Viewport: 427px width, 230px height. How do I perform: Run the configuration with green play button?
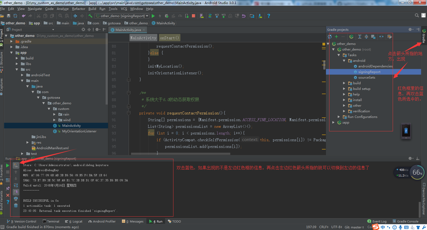(153, 16)
